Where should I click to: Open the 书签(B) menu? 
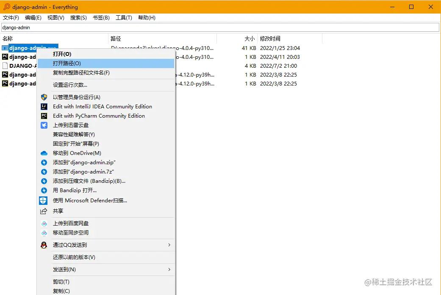click(101, 18)
